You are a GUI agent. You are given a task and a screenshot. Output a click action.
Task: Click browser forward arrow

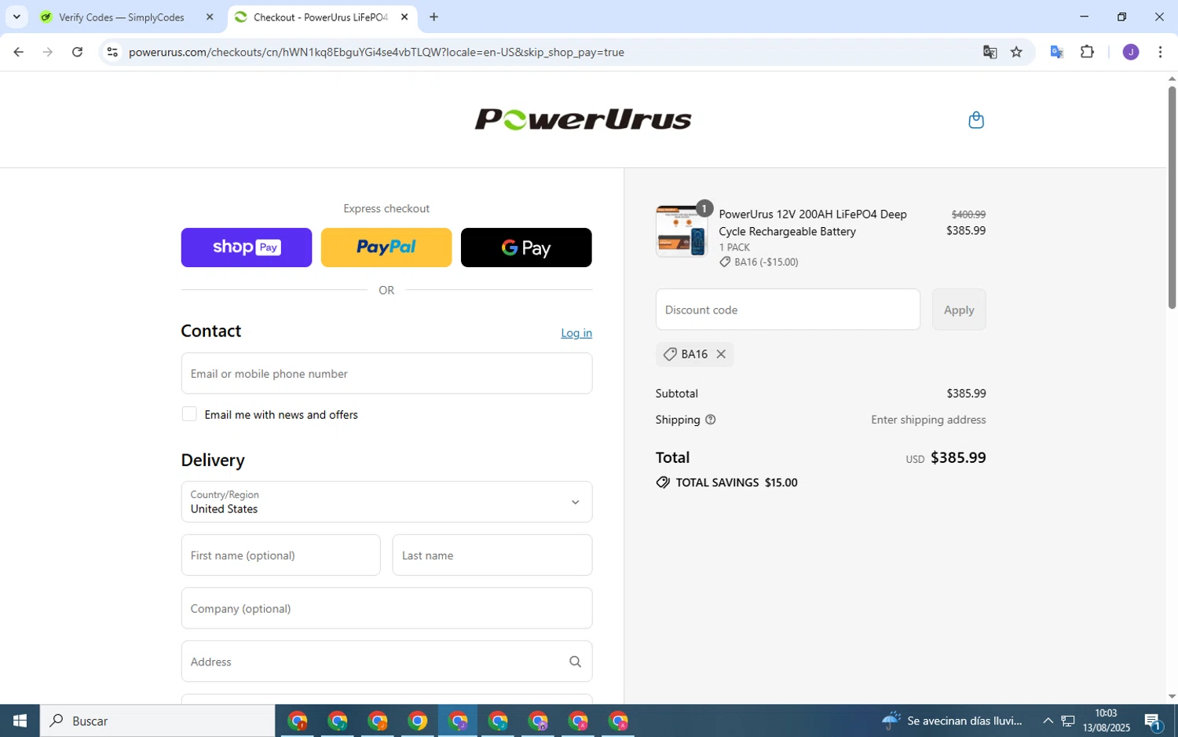[48, 52]
